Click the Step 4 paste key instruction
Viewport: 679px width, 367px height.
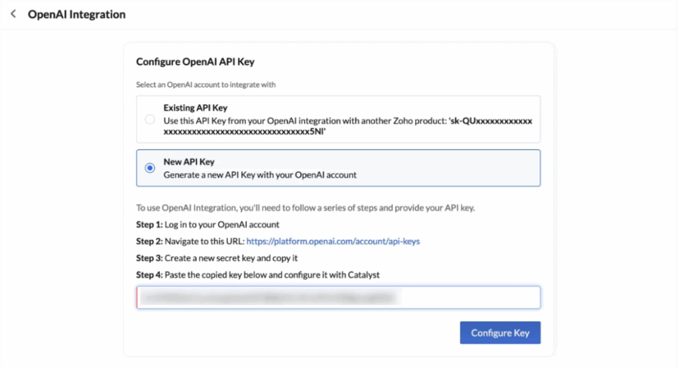(x=259, y=274)
